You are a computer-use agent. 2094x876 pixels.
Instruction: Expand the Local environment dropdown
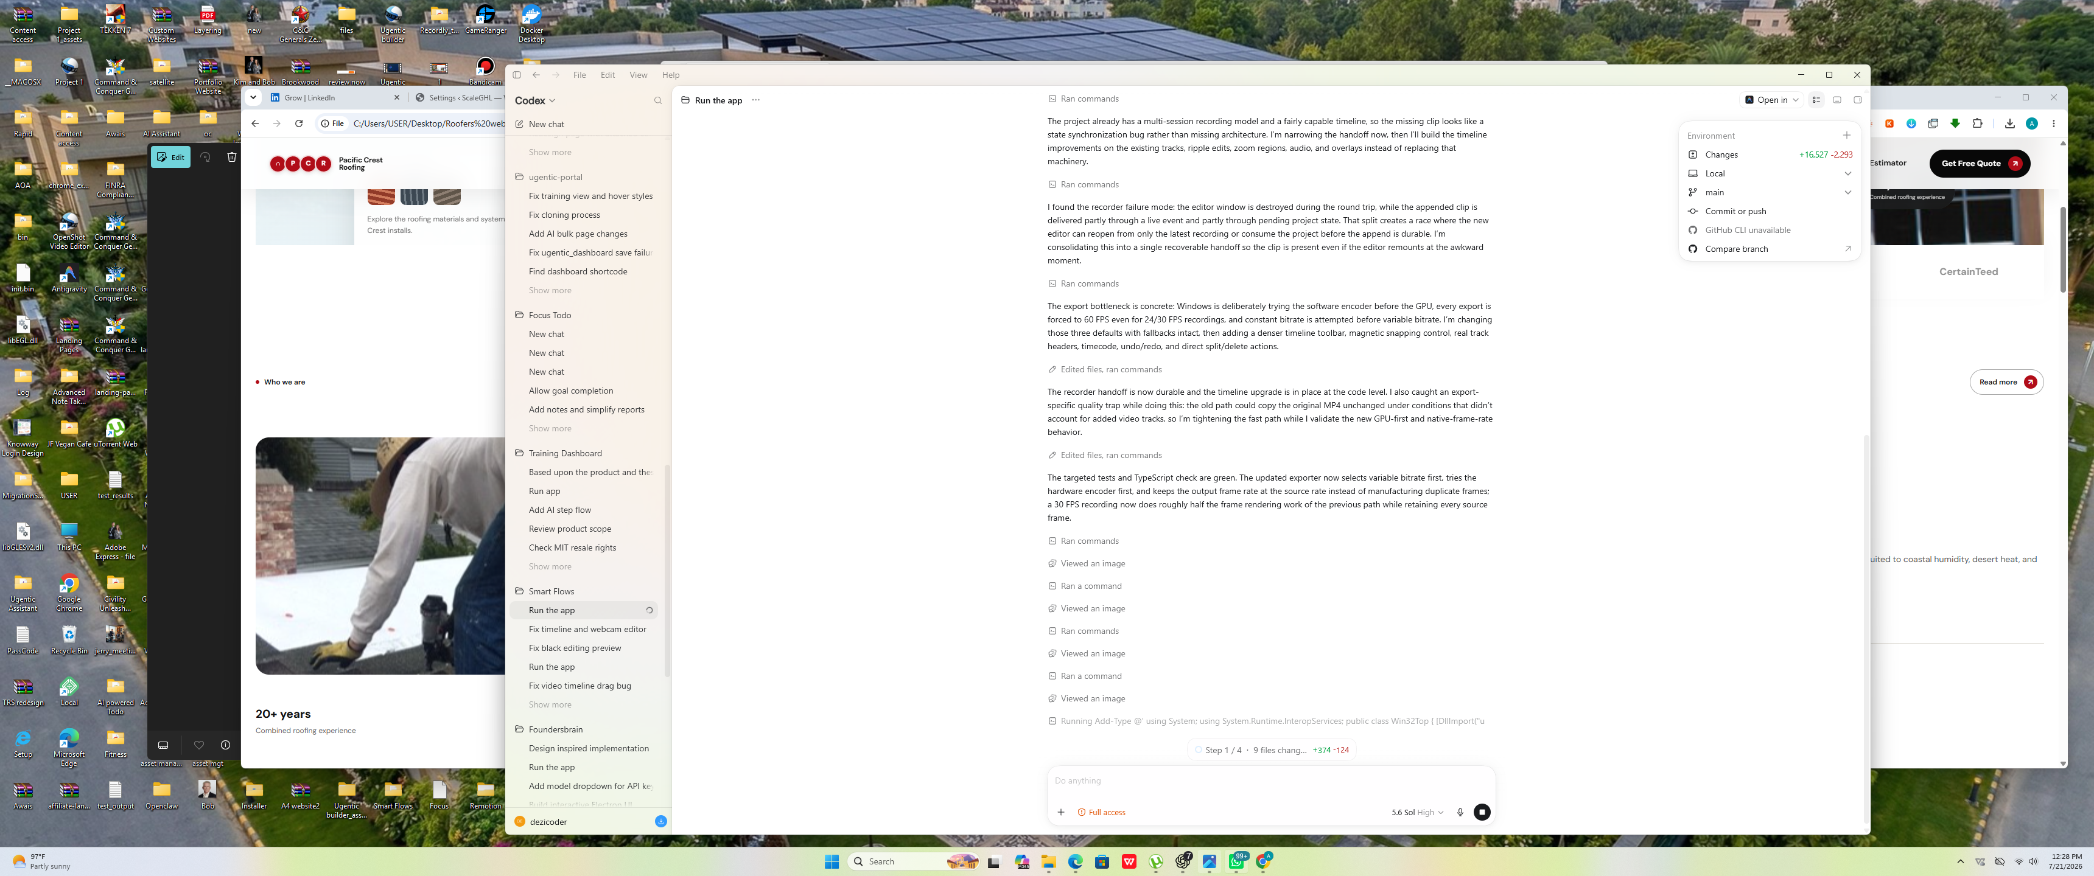pyautogui.click(x=1770, y=173)
